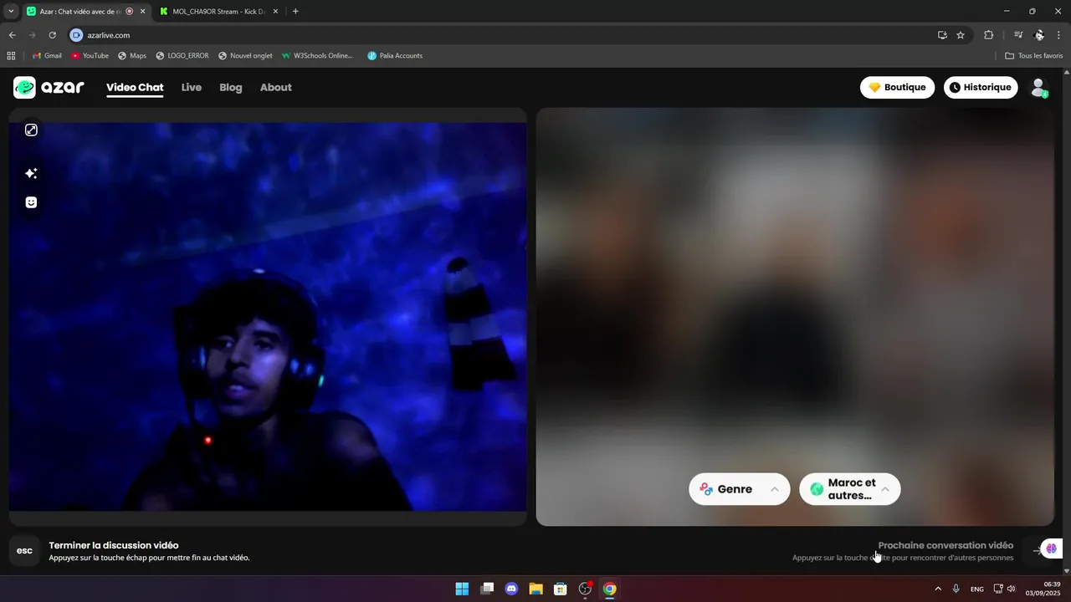Open Chrome extensions puzzle icon

tap(988, 35)
